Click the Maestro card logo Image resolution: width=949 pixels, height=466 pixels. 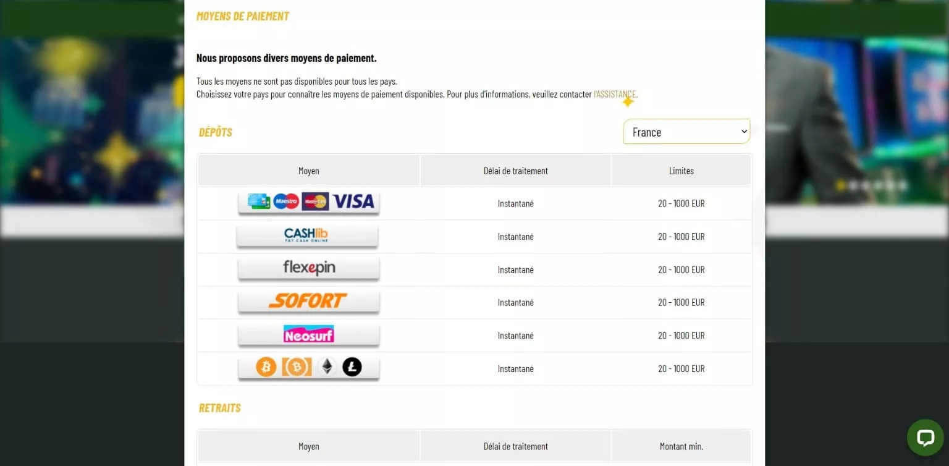pos(286,201)
